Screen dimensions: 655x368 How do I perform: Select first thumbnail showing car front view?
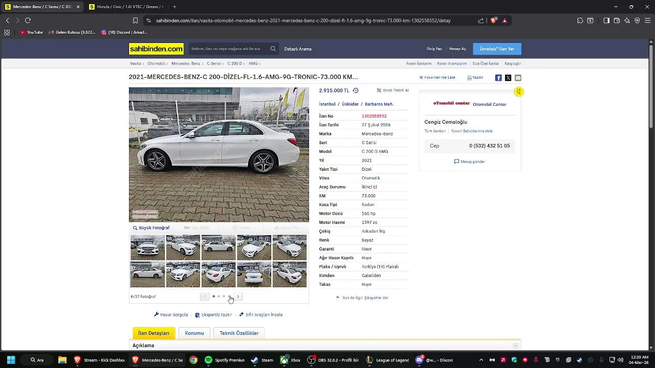coord(147,247)
